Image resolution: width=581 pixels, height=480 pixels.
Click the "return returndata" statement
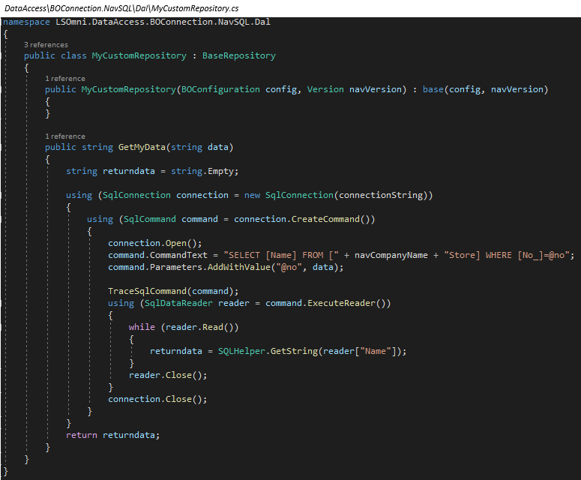point(112,435)
